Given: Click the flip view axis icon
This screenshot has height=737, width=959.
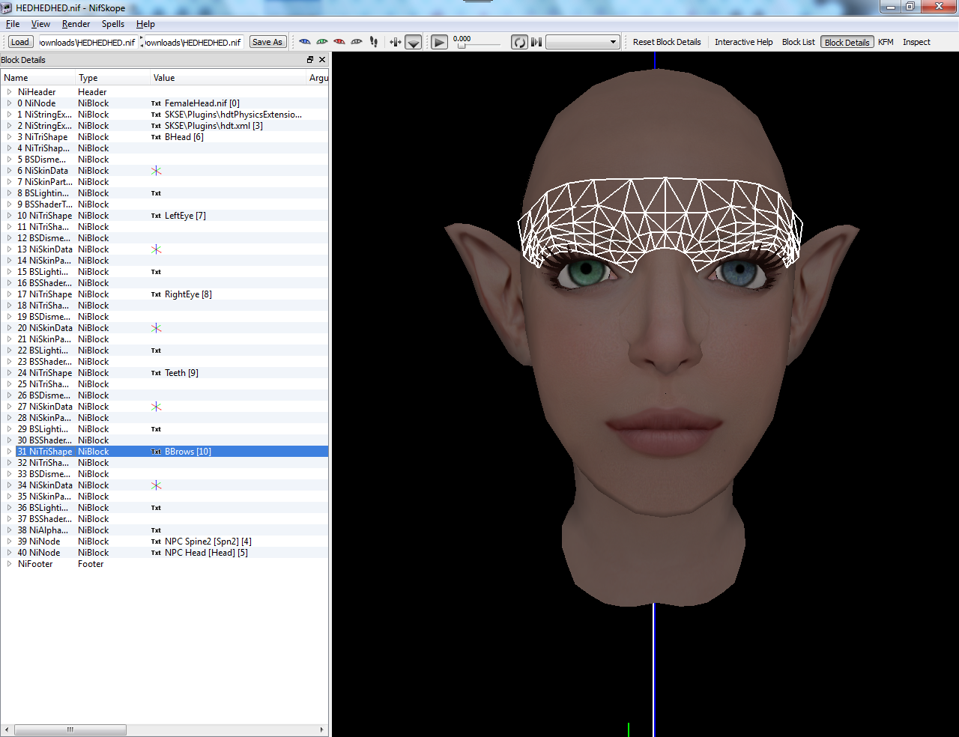Looking at the screenshot, I should [x=396, y=42].
